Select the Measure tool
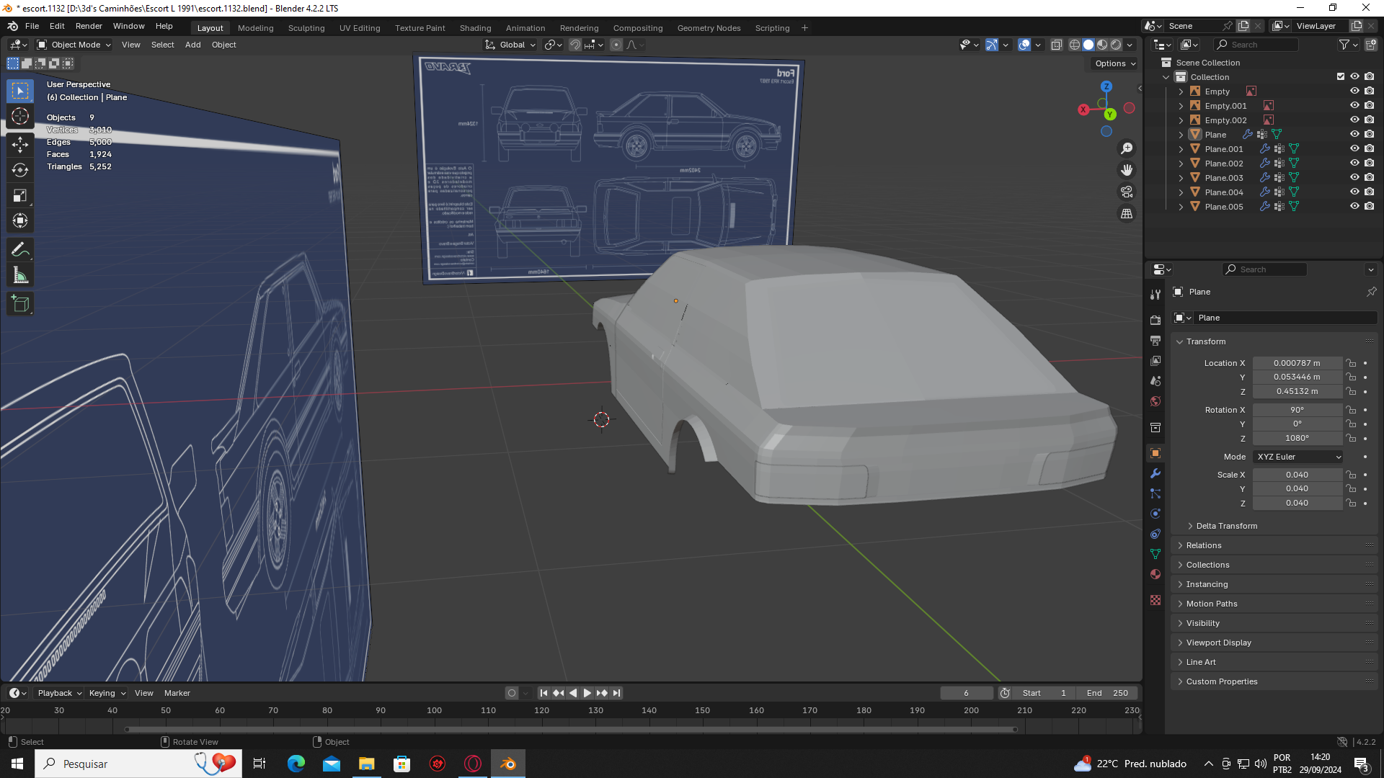Viewport: 1384px width, 778px height. click(20, 275)
